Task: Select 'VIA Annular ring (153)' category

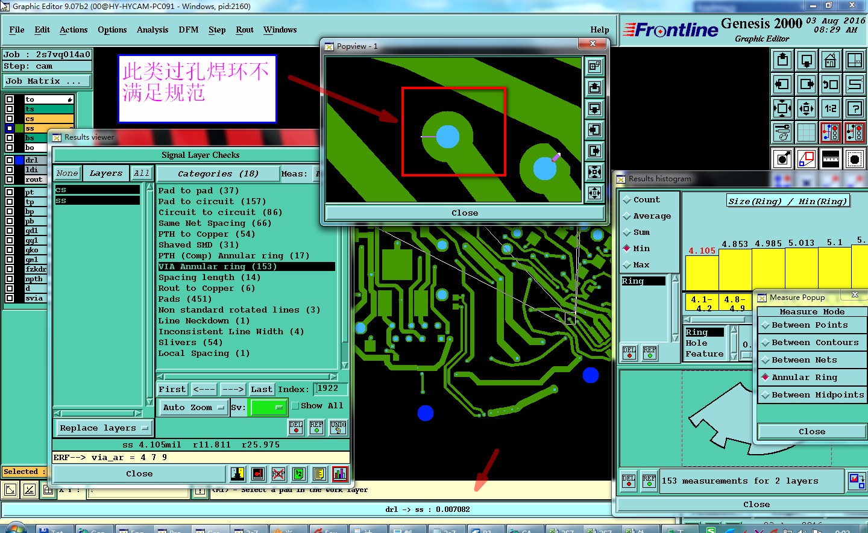Action: tap(247, 266)
